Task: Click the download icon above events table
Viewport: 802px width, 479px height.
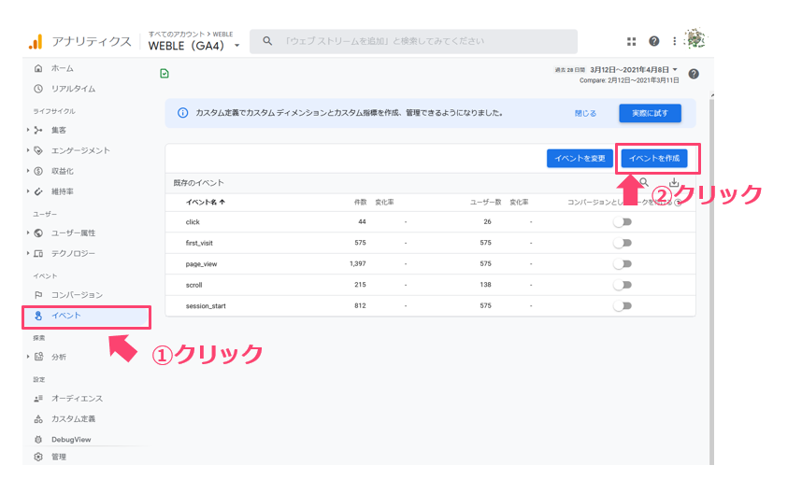Action: 674,182
